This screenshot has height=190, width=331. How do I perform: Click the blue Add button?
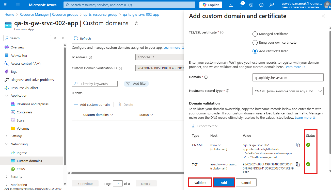224,183
